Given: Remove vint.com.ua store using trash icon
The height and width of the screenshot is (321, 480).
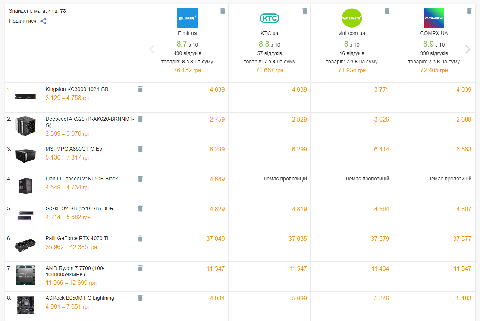Looking at the screenshot, I should coord(387,11).
